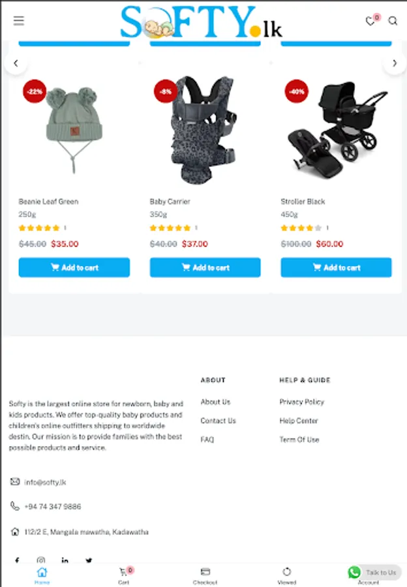Screen dimensions: 407x587
Task: Open the search magnifier icon
Action: click(393, 21)
